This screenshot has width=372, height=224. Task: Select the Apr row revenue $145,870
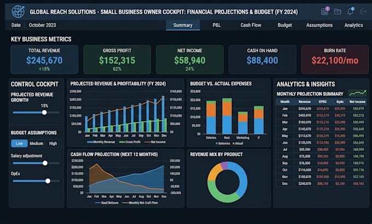tap(305, 129)
